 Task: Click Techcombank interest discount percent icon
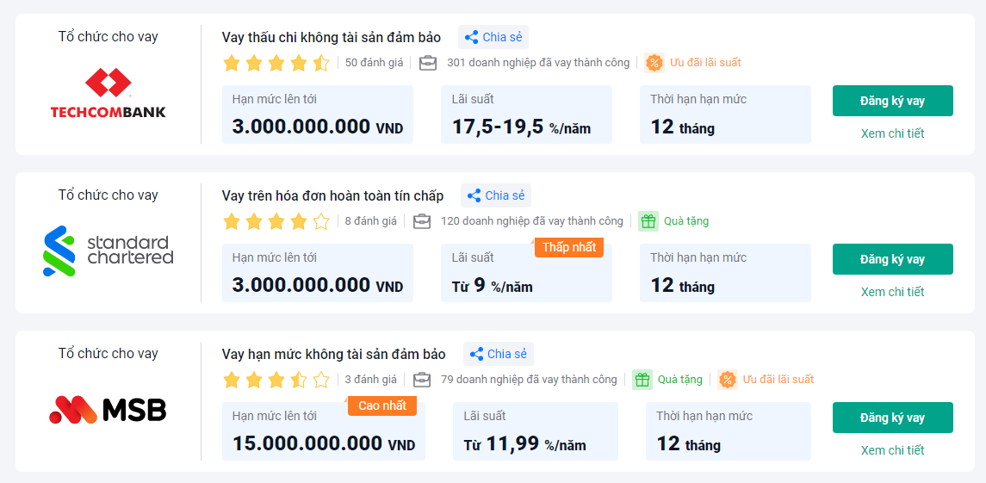[654, 63]
